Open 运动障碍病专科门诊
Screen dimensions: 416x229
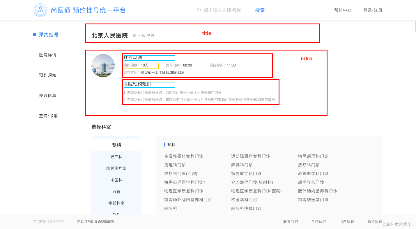pyautogui.click(x=251, y=156)
